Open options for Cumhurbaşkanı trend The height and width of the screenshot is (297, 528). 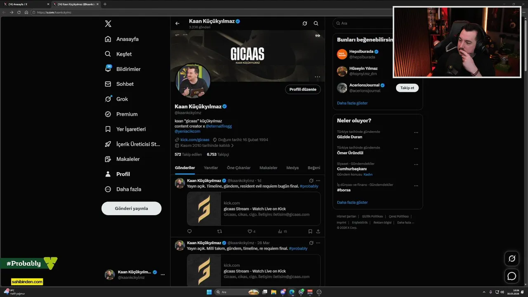(x=416, y=165)
